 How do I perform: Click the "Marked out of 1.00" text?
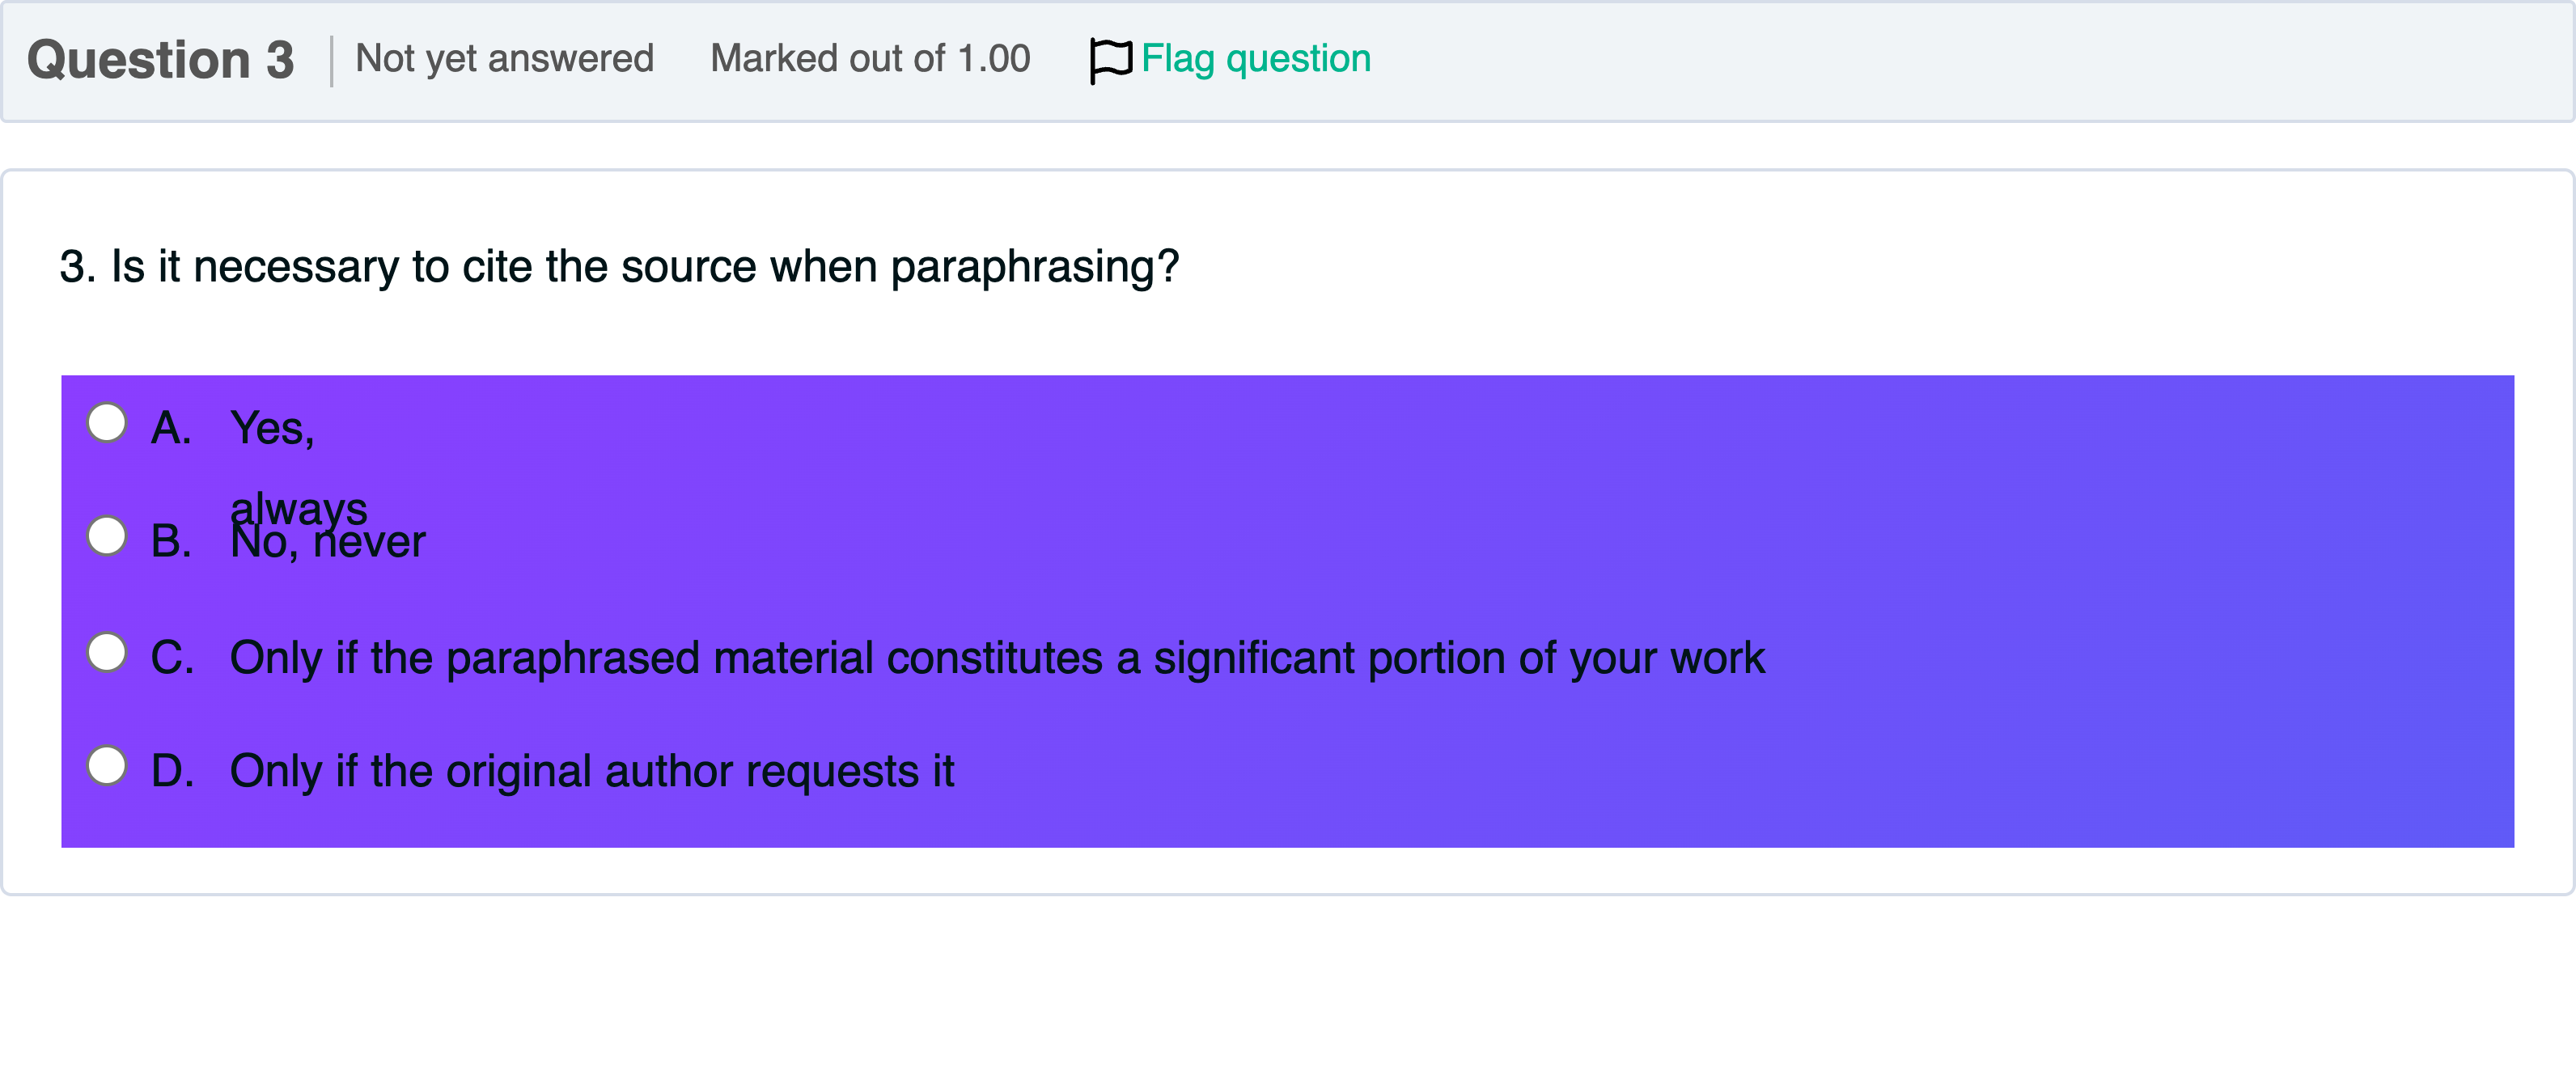870,59
